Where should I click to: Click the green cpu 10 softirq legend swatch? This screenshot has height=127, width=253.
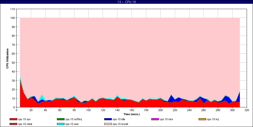pyautogui.click(x=61, y=119)
